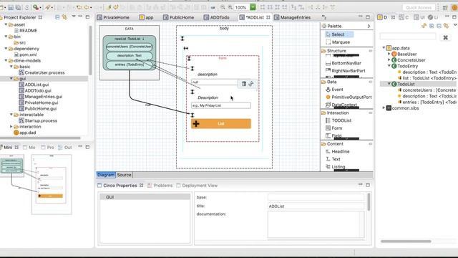Switch to the PrivateHome editor tab
The image size is (458, 258).
click(113, 17)
